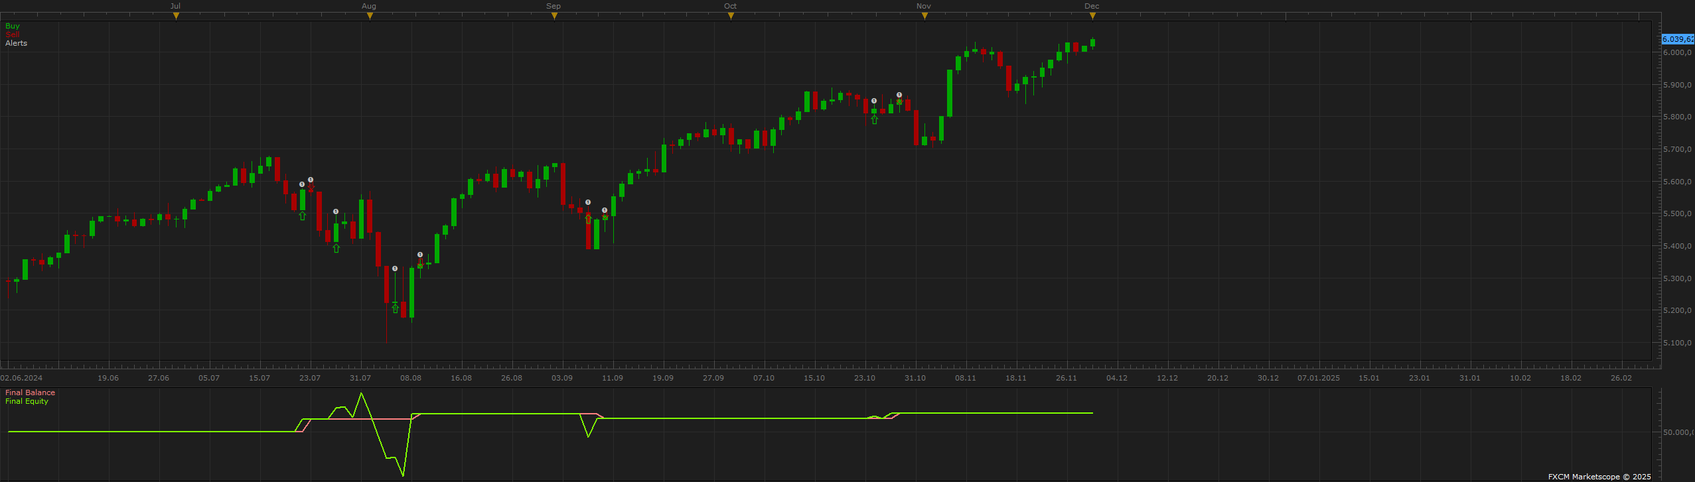Open the alert bubble above the 10.09 candle
The height and width of the screenshot is (482, 1695).
605,210
